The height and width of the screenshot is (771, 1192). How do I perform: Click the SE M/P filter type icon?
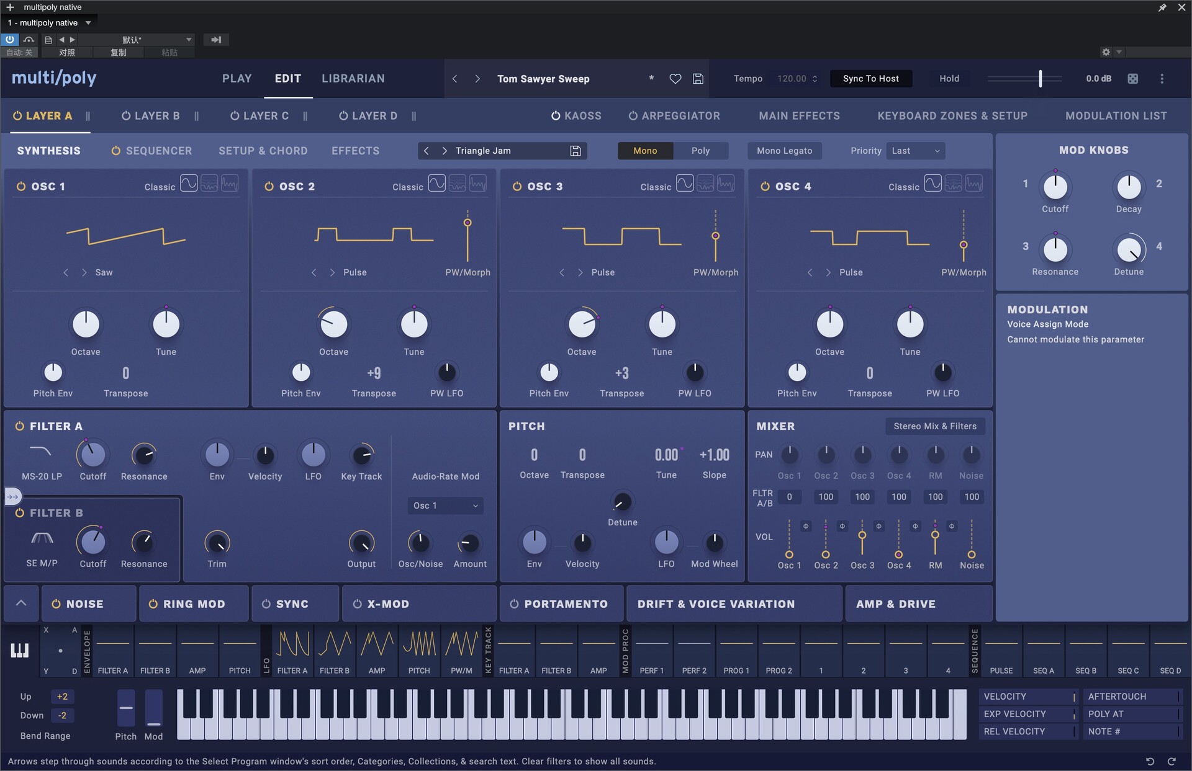point(42,538)
